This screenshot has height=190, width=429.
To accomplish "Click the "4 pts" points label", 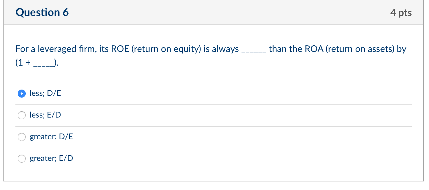I will point(401,12).
